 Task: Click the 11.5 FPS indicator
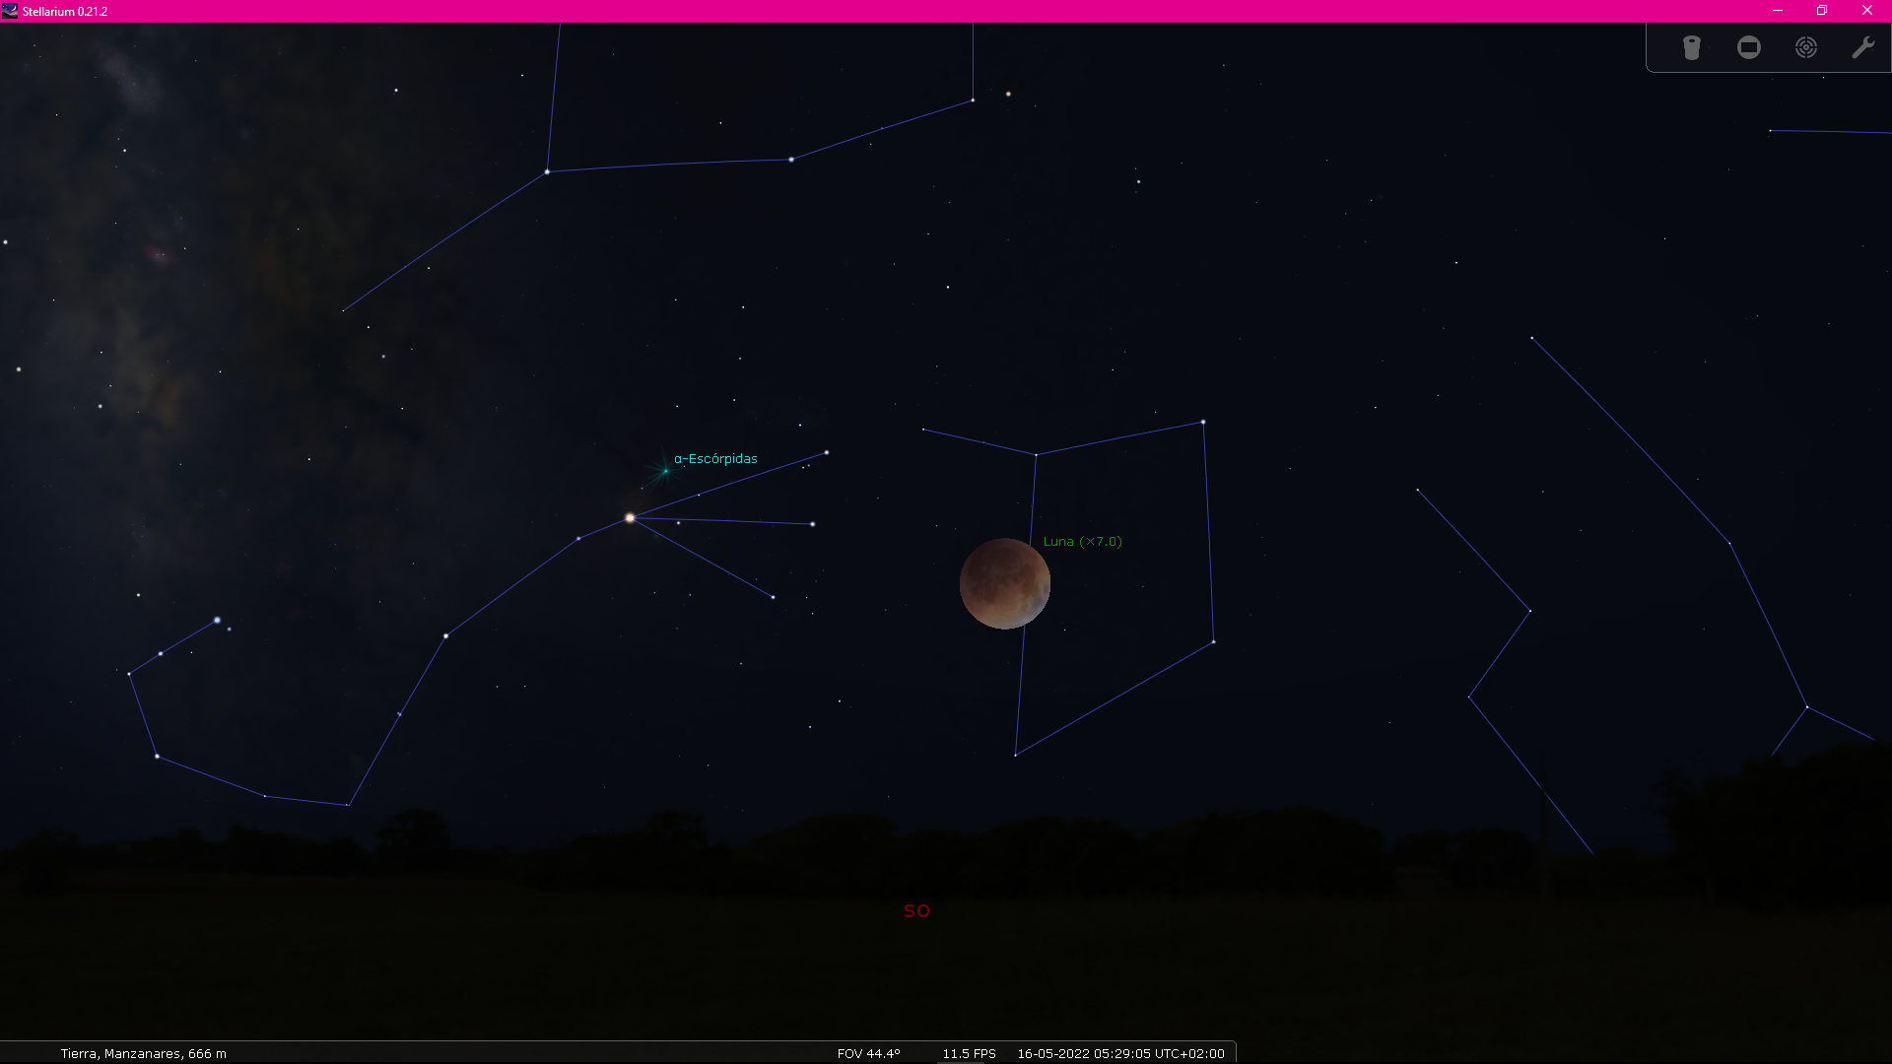[969, 1053]
